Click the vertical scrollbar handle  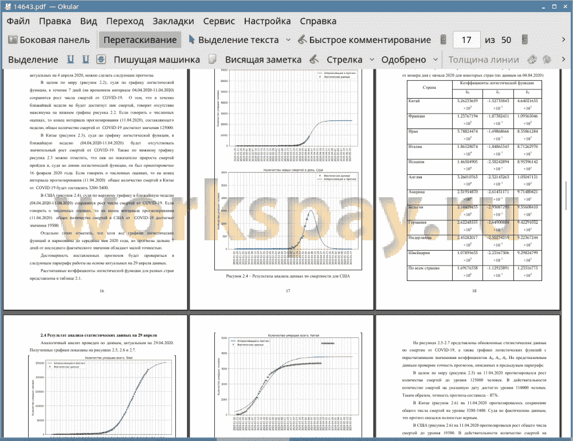(x=567, y=196)
